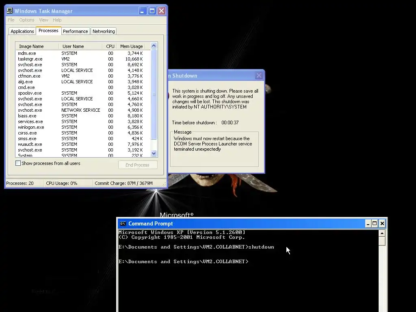This screenshot has width=416, height=312.
Task: Select svchost.exe using 4,148 K memory
Action: [83, 70]
